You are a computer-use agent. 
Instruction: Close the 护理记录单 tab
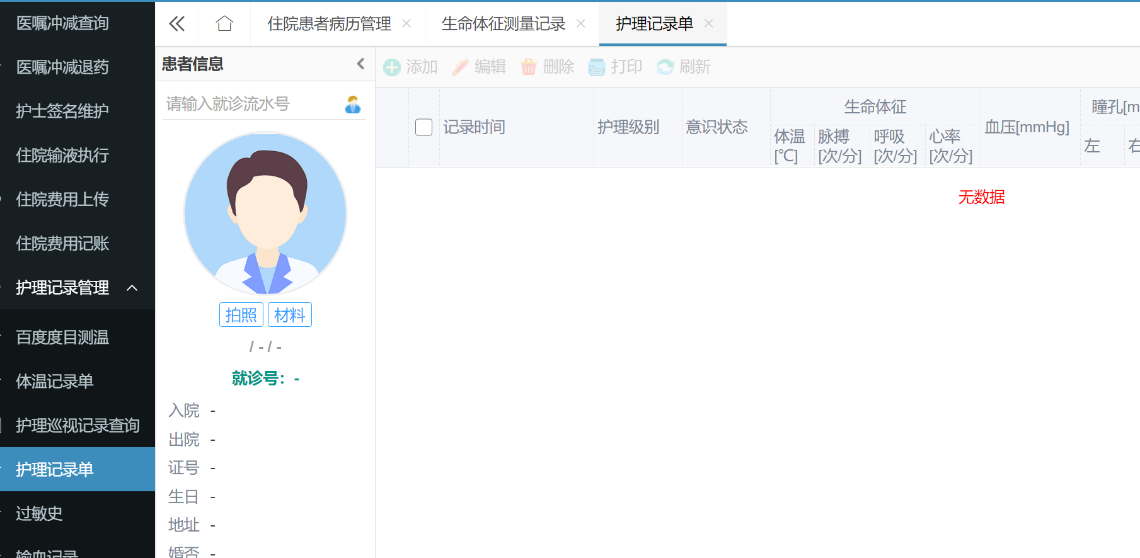point(709,24)
